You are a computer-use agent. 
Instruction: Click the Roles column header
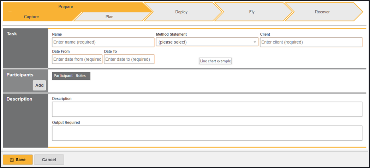81,76
